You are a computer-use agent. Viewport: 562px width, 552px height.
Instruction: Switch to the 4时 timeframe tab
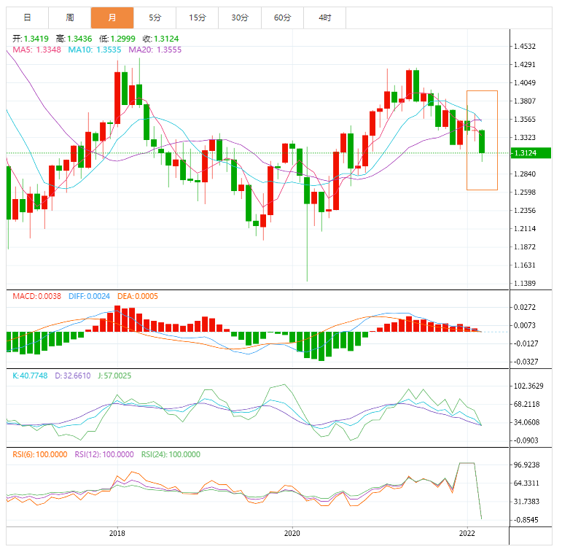click(x=324, y=18)
